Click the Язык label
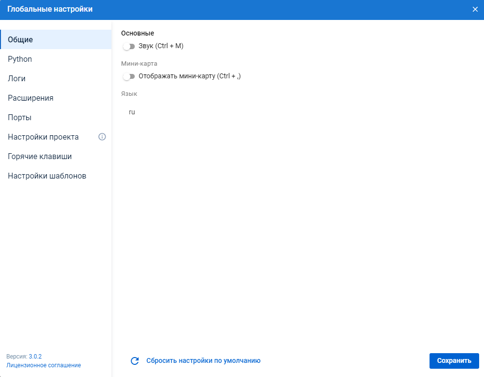Image resolution: width=484 pixels, height=377 pixels. [129, 93]
